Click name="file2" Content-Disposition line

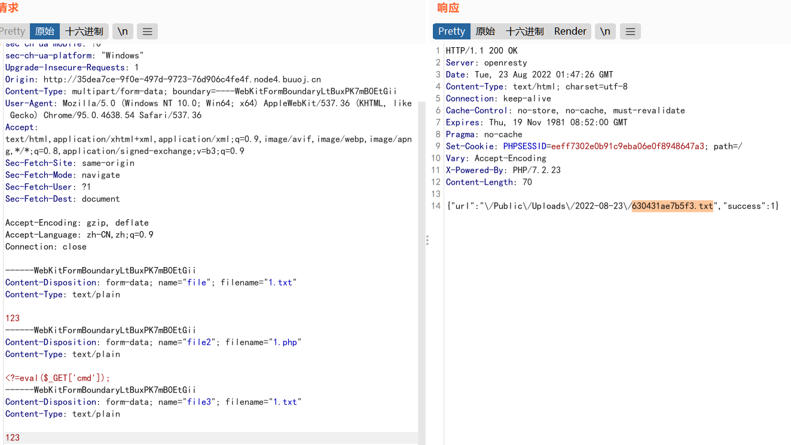pos(154,342)
